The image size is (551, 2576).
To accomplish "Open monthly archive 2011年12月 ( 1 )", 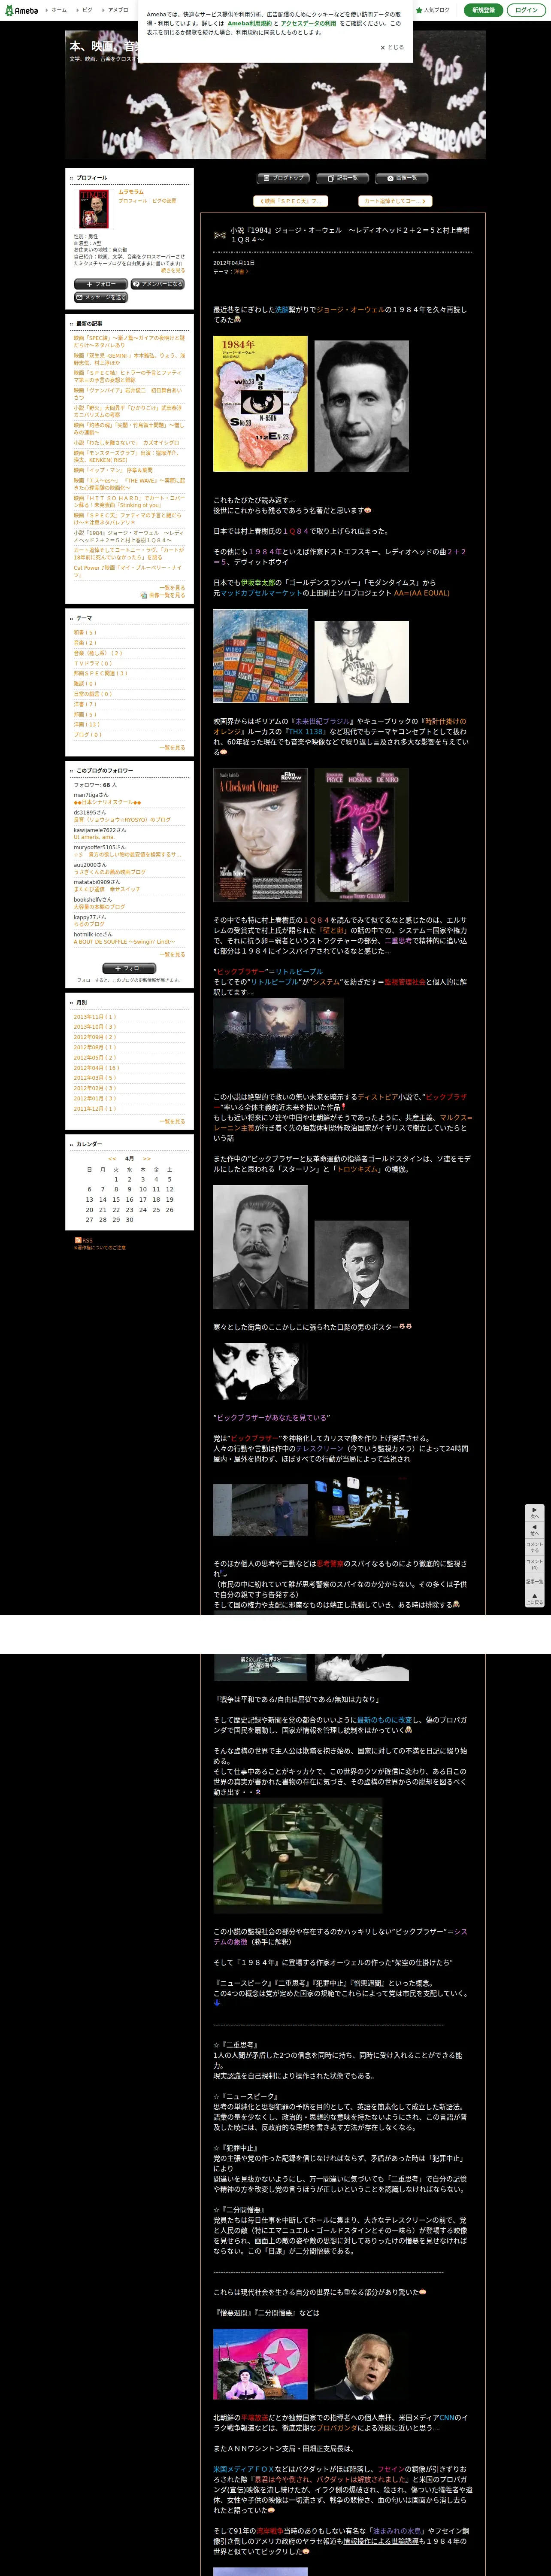I will pos(95,1109).
